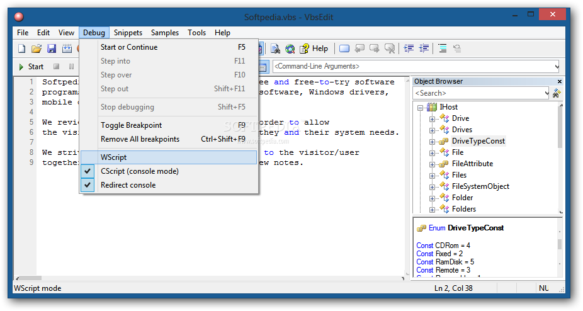Expand the DriveTypeConst node

432,142
